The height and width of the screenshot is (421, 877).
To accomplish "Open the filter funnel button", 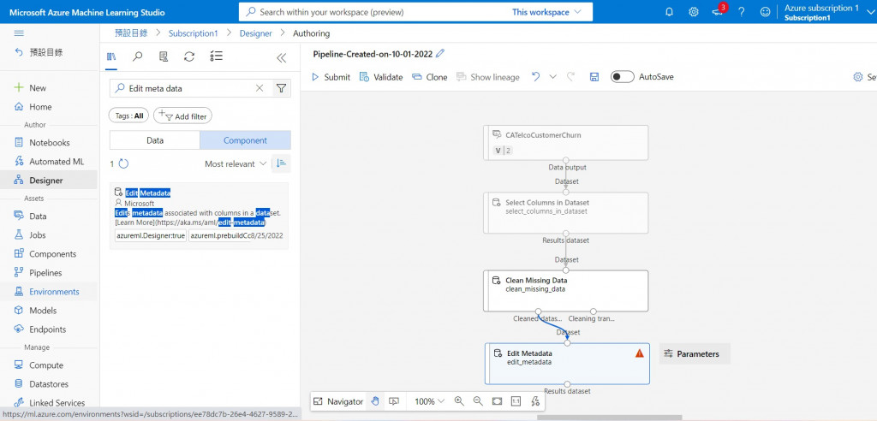I will coord(281,88).
